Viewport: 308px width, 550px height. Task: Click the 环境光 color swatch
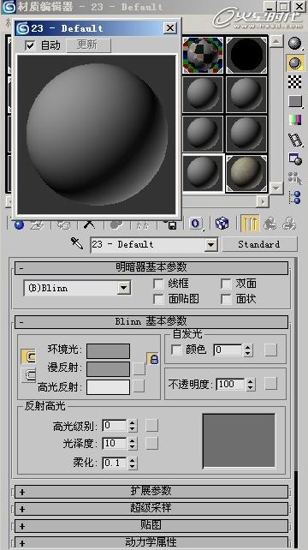point(108,350)
